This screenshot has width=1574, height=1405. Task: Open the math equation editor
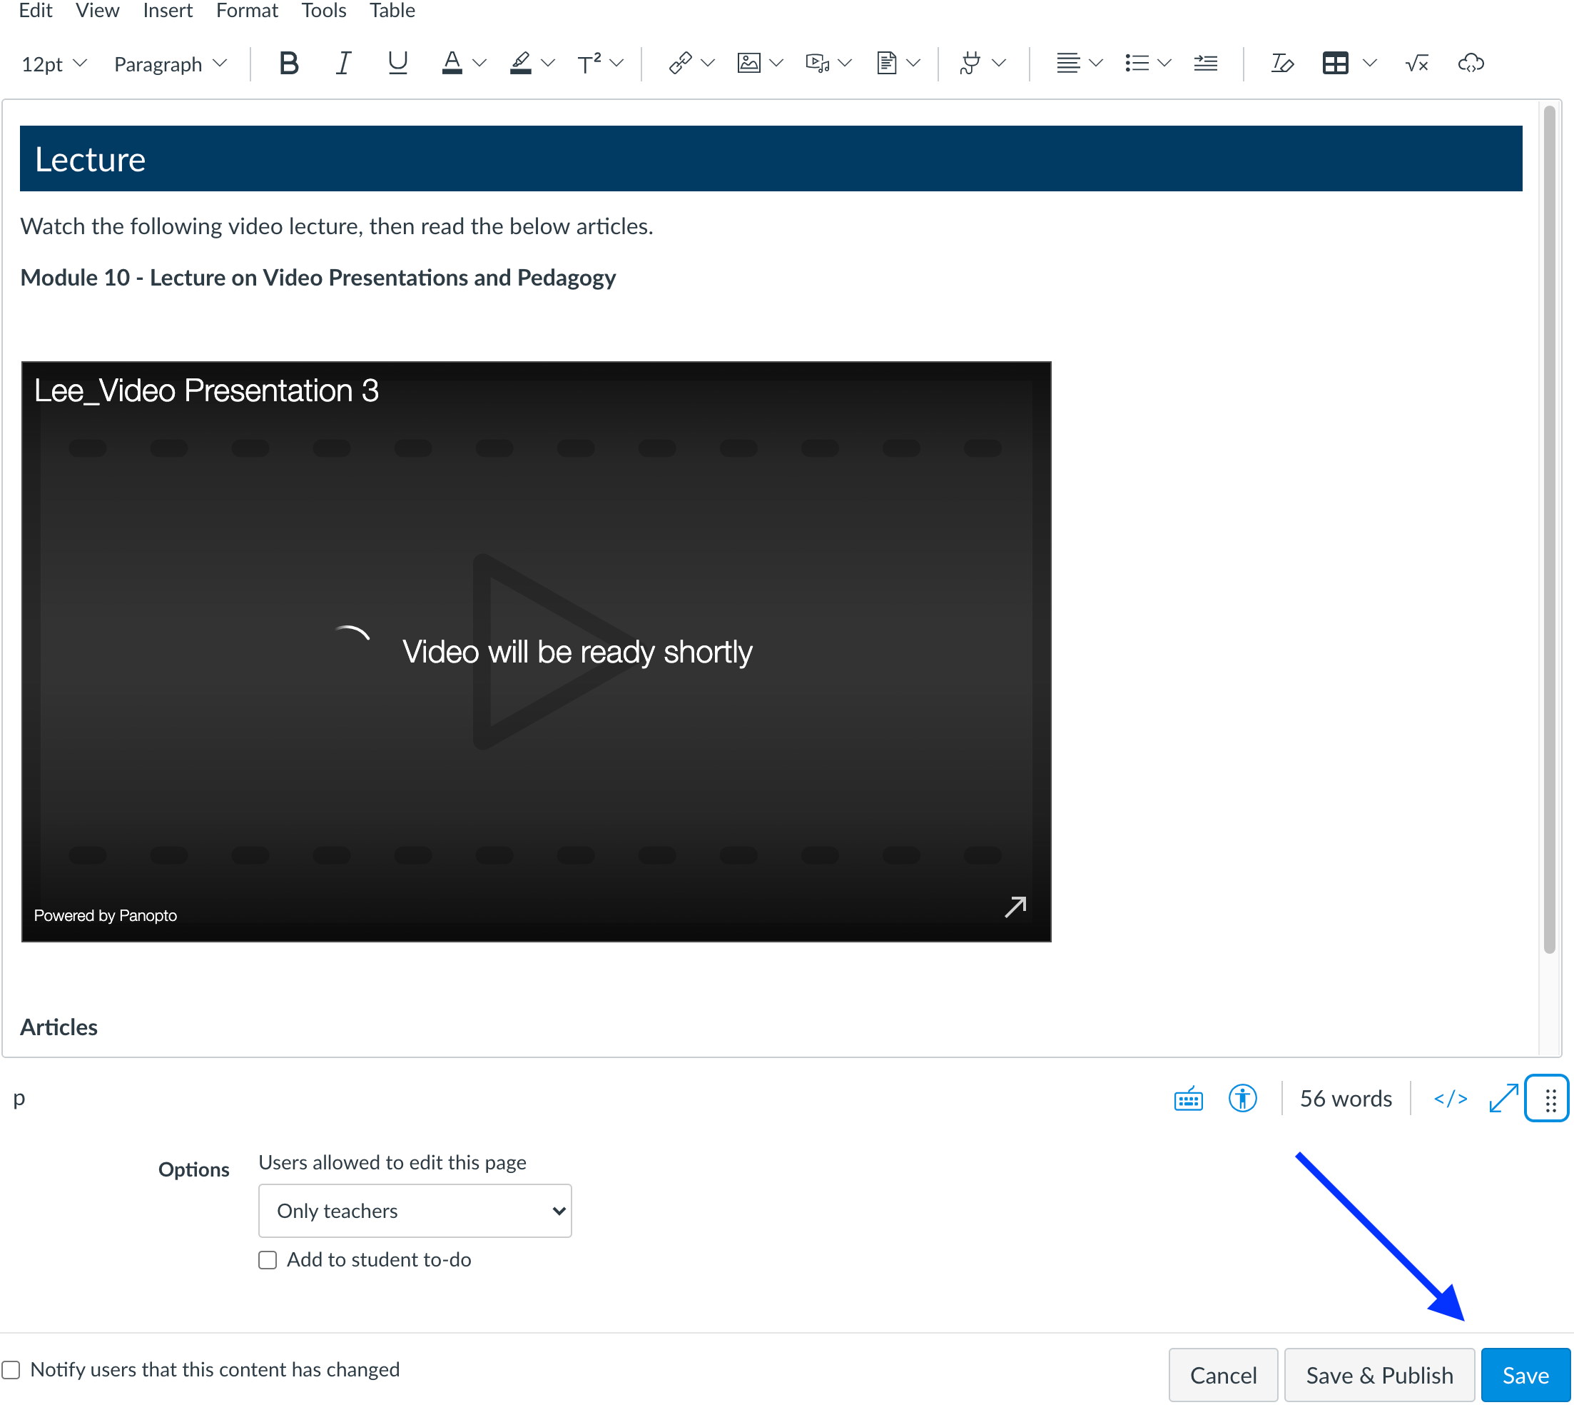[x=1416, y=64]
